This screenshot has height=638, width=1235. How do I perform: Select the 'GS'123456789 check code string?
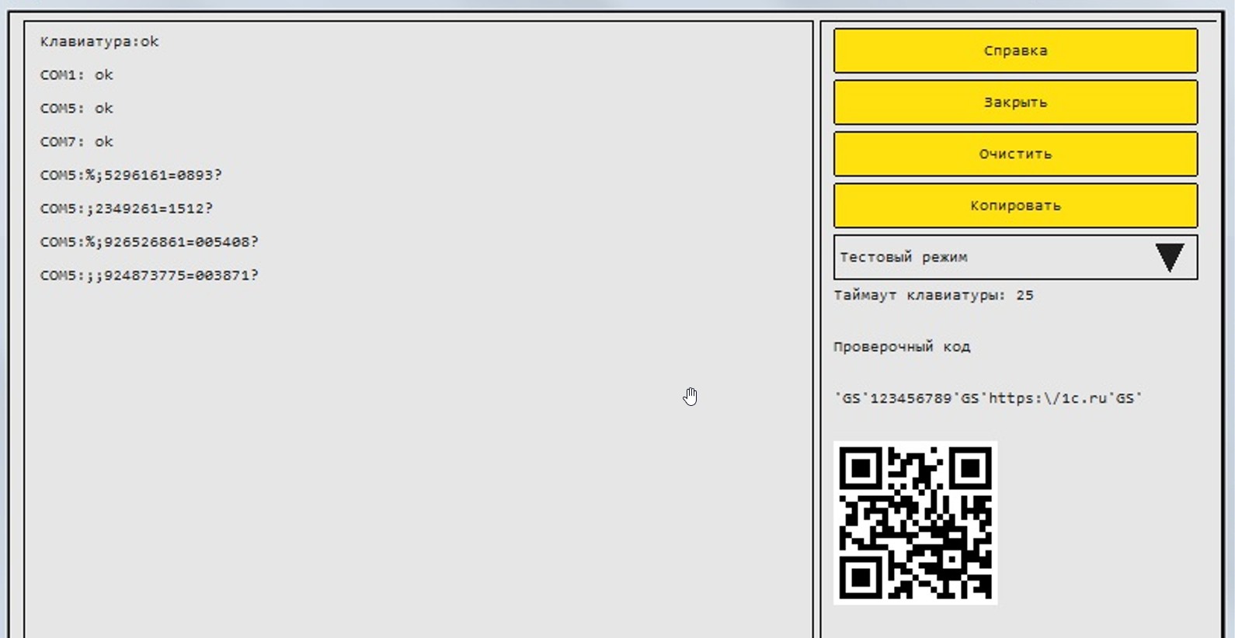[987, 399]
